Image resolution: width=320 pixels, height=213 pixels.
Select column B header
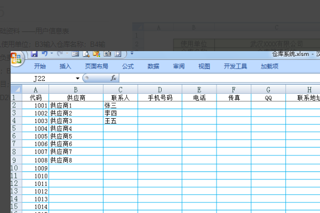[76, 89]
